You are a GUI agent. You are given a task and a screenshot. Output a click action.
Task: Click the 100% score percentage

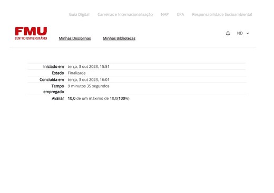[x=123, y=98]
